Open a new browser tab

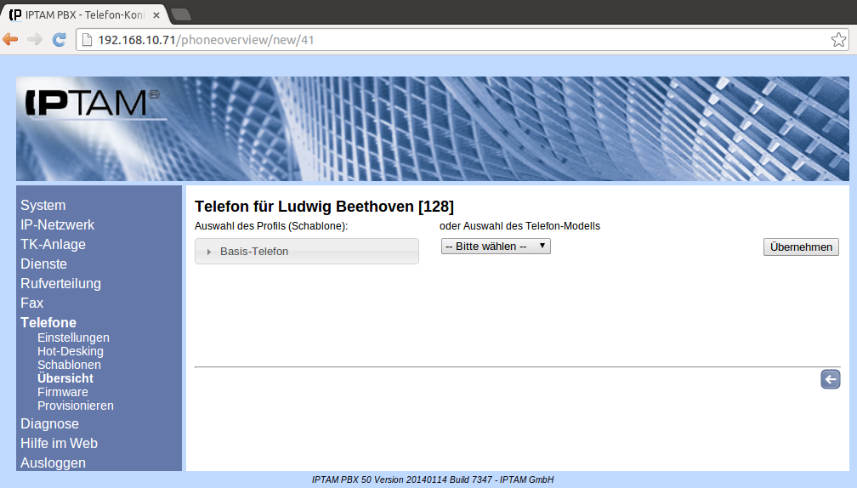180,14
